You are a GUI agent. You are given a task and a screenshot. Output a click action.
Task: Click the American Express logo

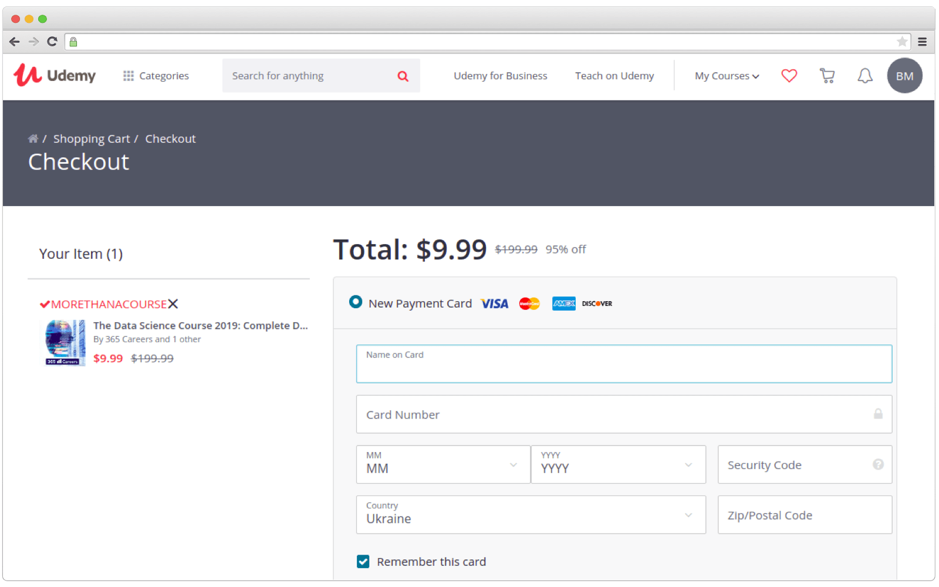(563, 303)
